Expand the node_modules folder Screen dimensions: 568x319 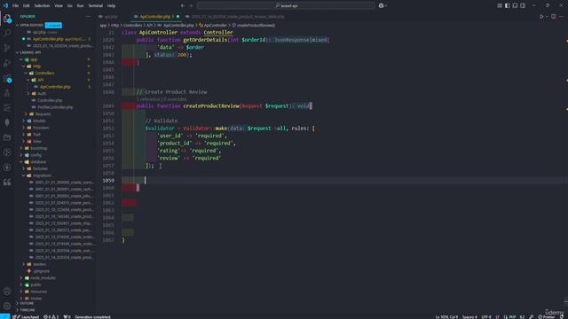21,278
